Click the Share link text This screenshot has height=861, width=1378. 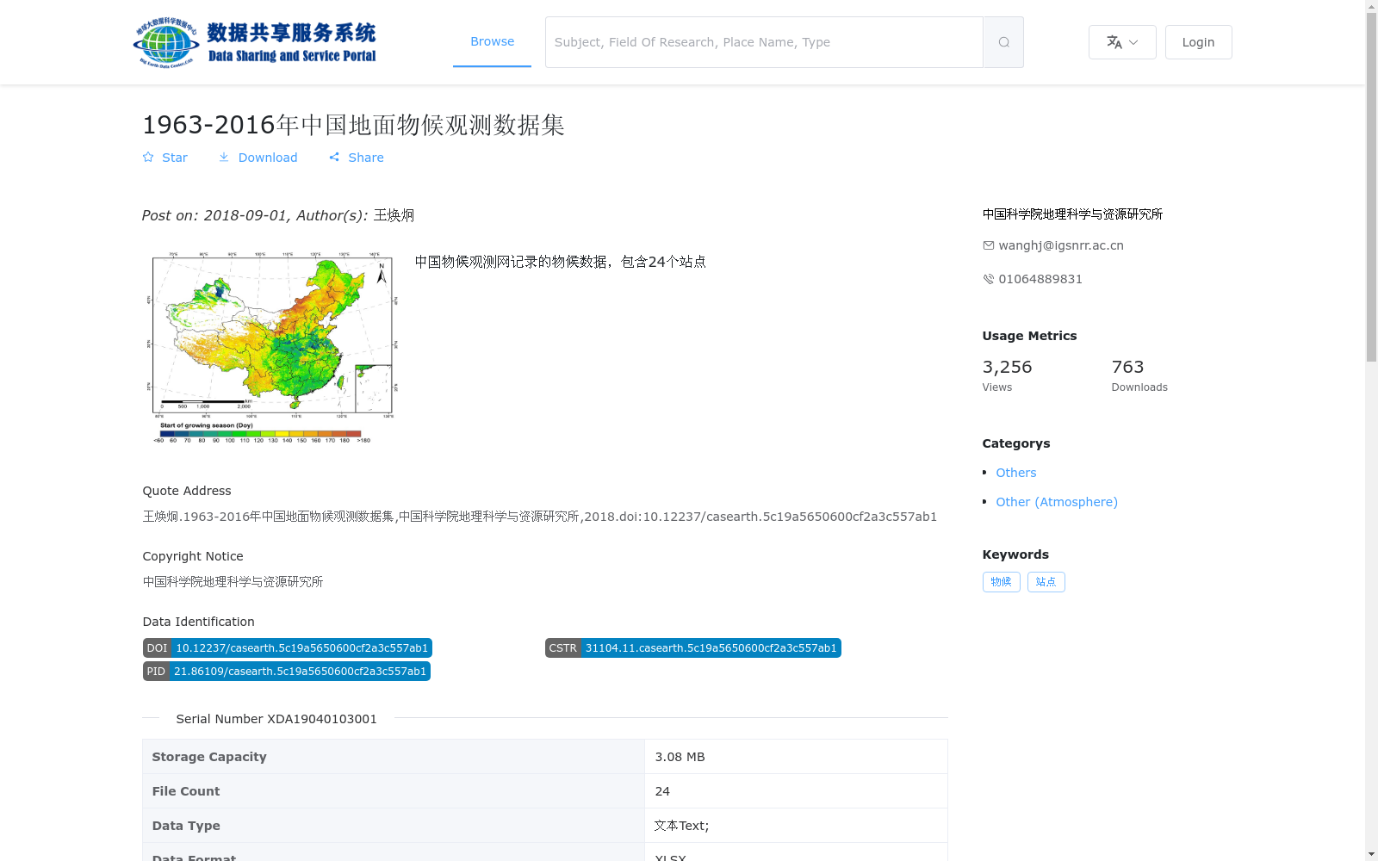point(366,158)
